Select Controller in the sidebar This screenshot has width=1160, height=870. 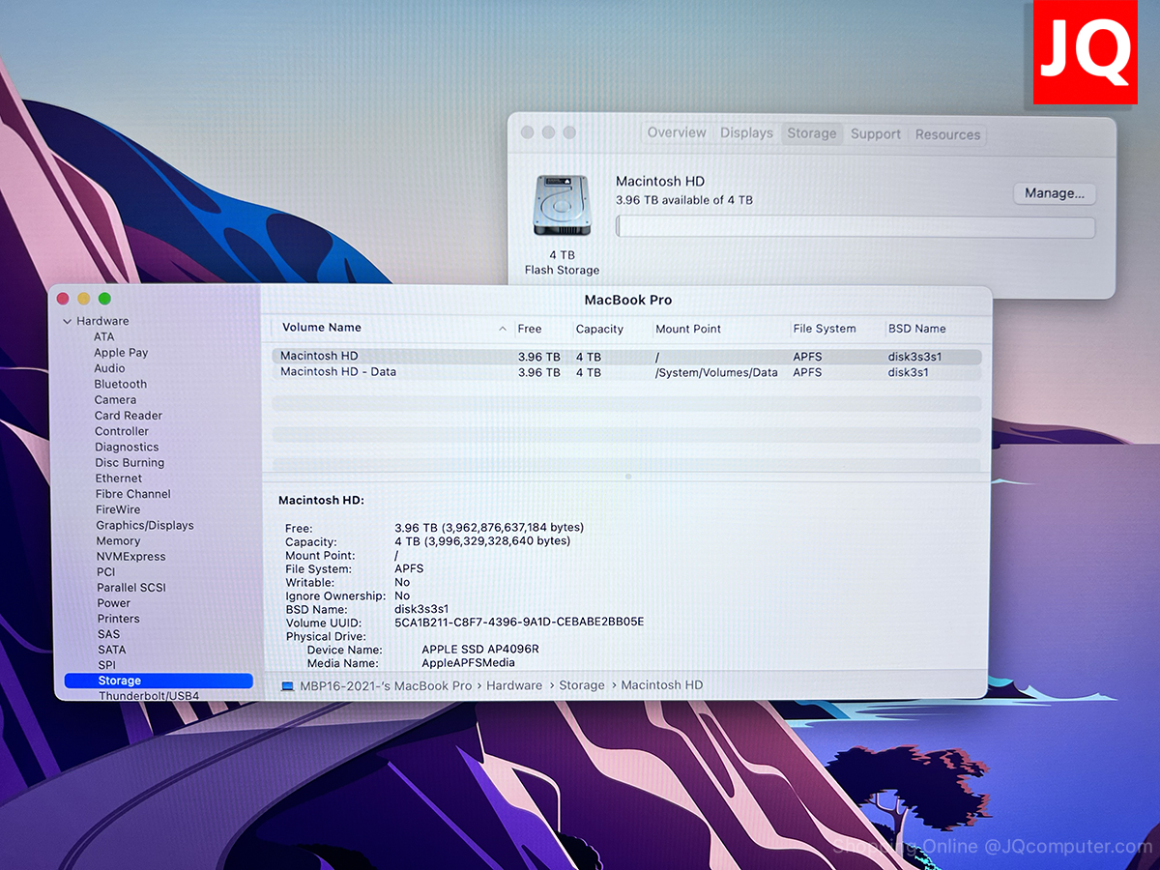[x=122, y=431]
